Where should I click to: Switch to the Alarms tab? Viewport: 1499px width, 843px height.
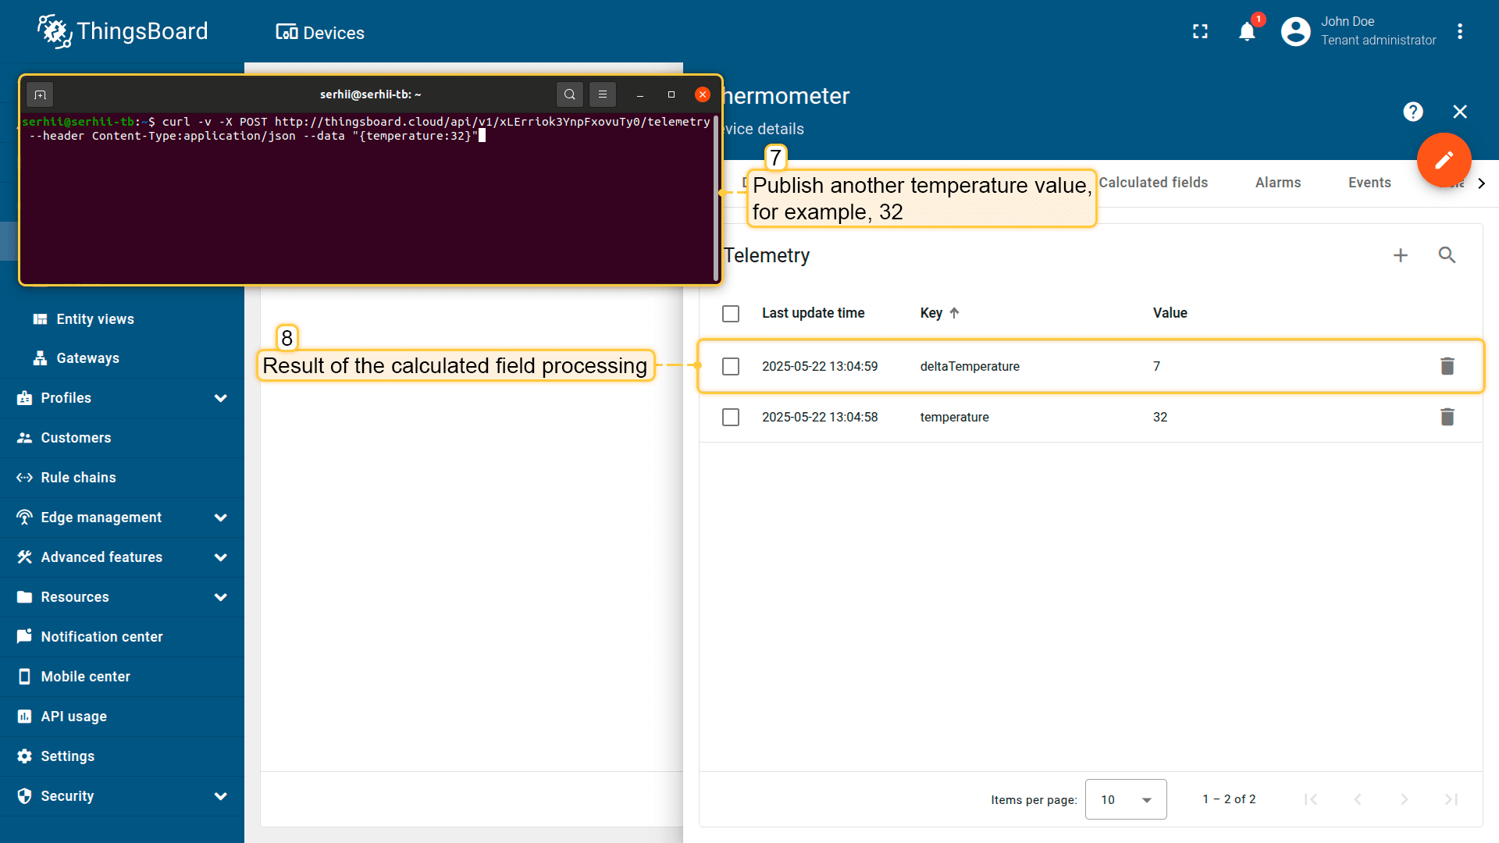[1277, 183]
